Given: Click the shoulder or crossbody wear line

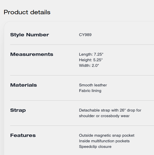Looking at the screenshot, I should click(x=104, y=116).
